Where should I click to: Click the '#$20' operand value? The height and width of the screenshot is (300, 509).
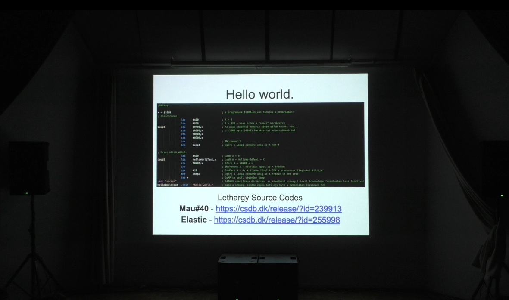(x=196, y=123)
